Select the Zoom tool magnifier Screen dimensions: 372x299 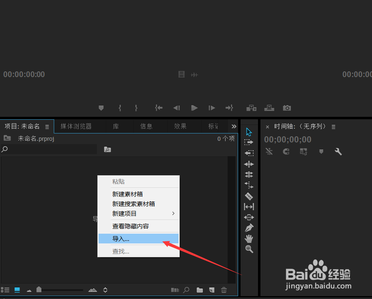click(x=249, y=249)
